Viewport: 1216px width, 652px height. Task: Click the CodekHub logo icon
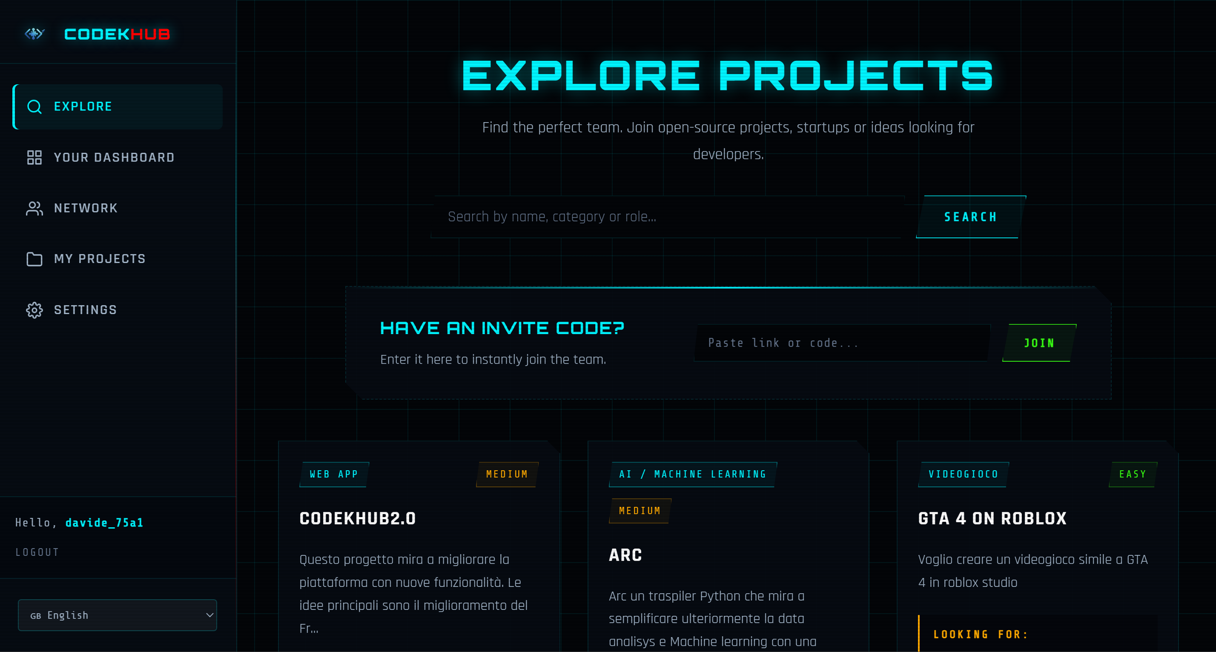34,34
